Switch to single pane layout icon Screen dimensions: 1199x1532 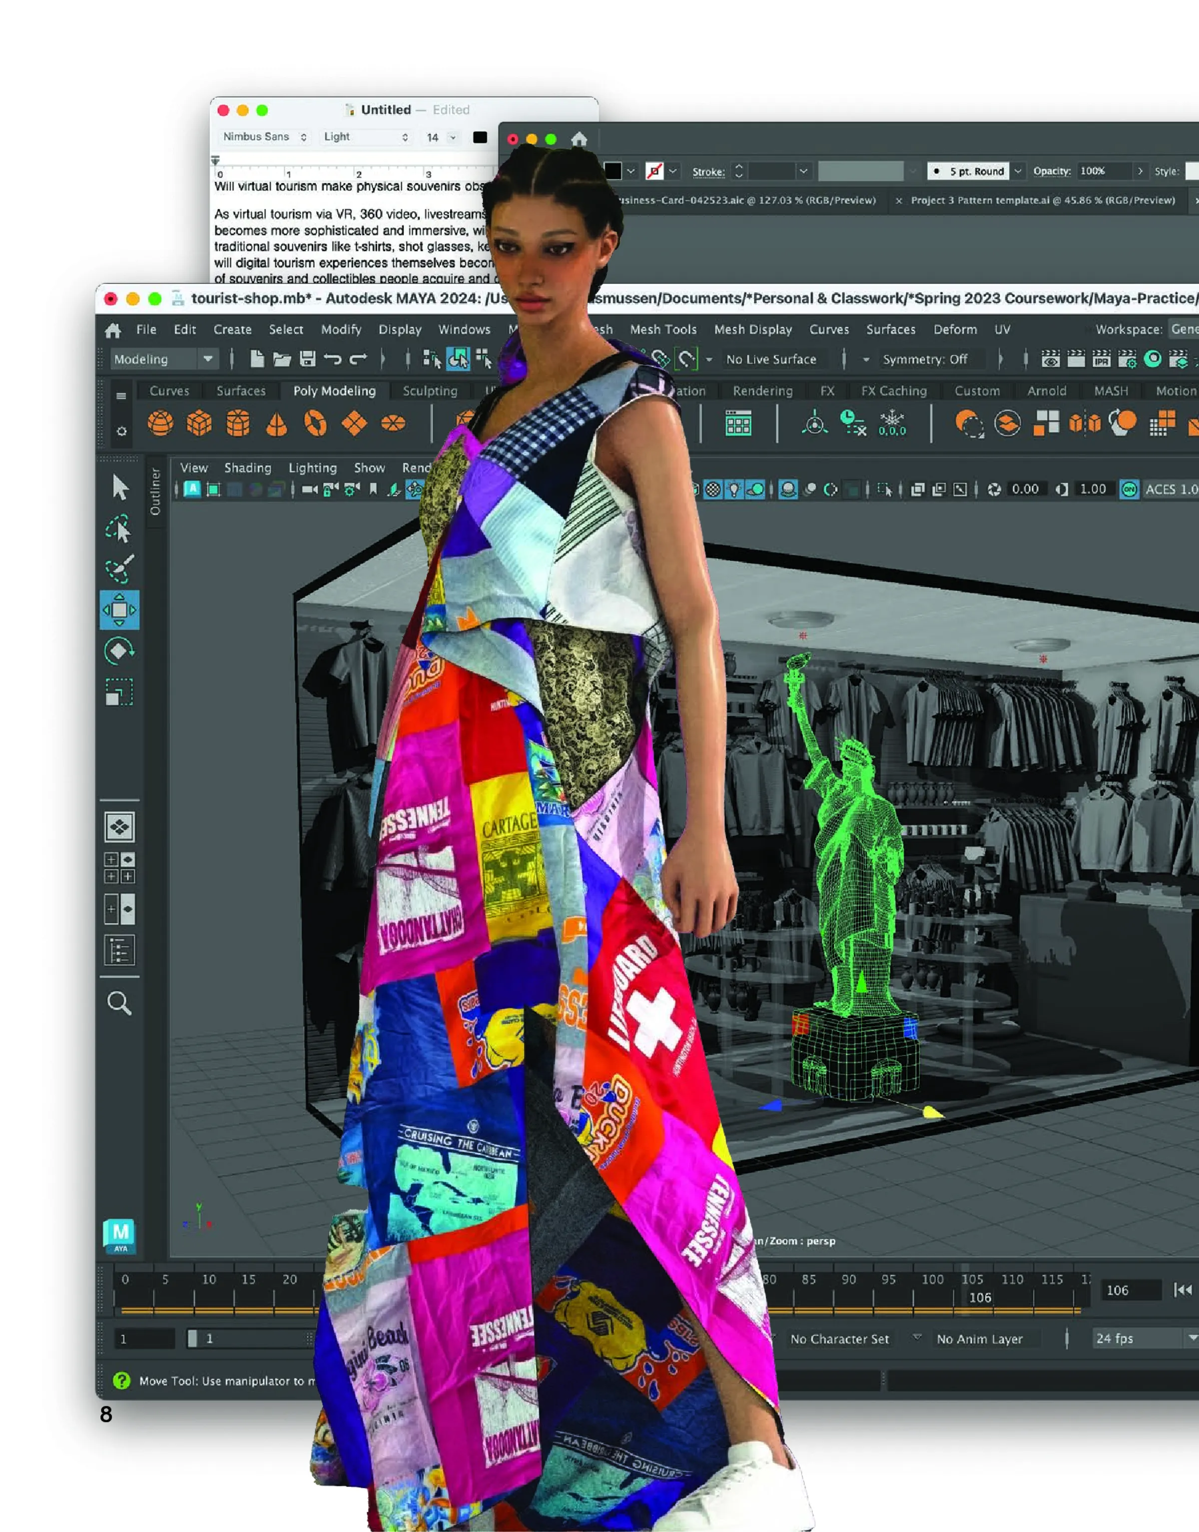119,827
